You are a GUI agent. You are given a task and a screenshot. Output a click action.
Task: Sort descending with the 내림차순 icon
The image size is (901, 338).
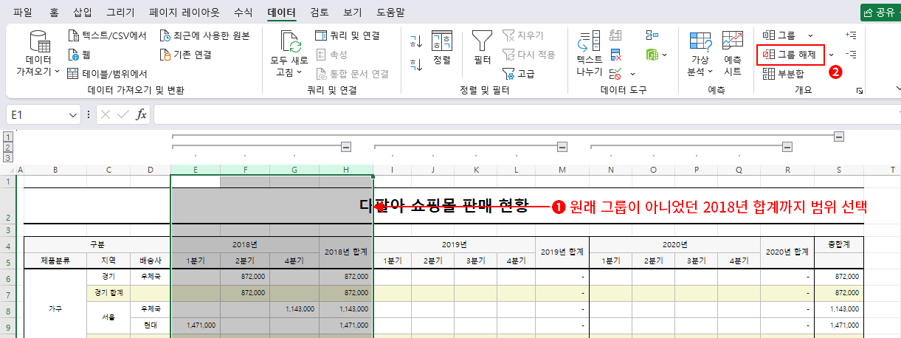(x=416, y=65)
